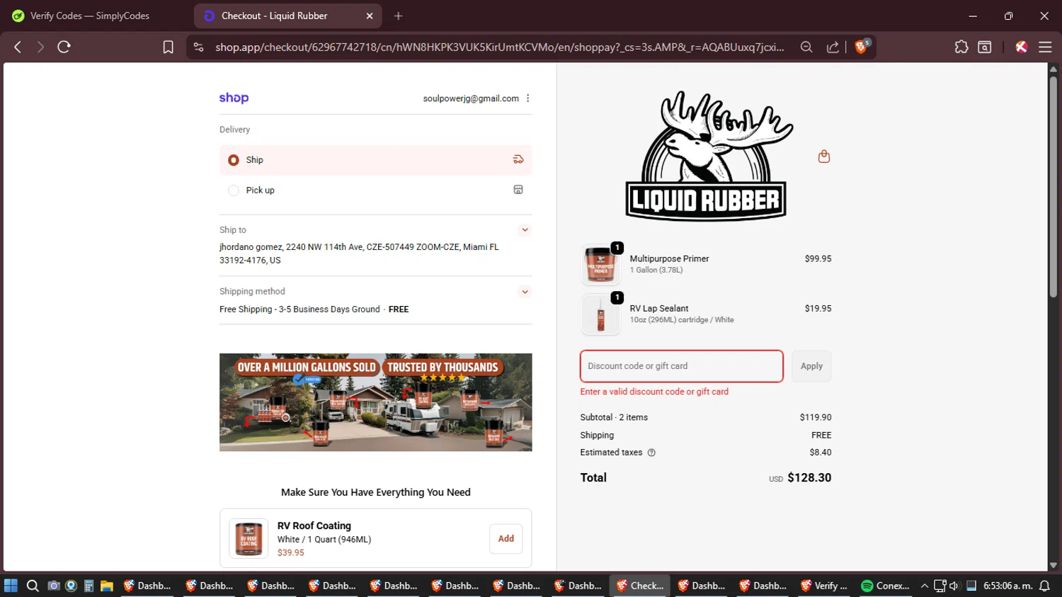Screen dimensions: 1062x597
Task: Click the delivery truck icon in Ship row
Action: [x=518, y=159]
